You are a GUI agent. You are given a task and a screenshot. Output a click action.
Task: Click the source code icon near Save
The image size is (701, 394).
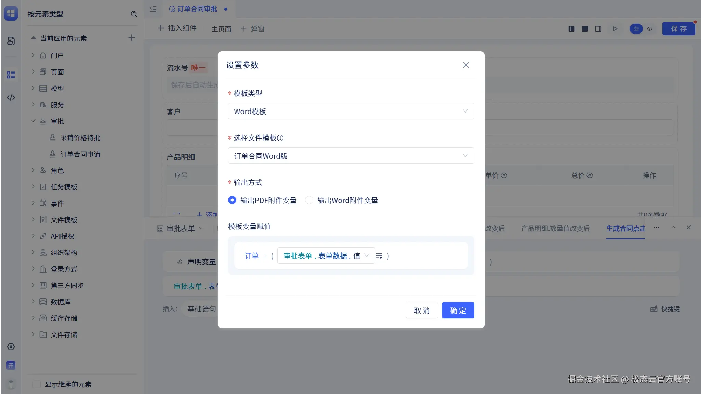650,29
